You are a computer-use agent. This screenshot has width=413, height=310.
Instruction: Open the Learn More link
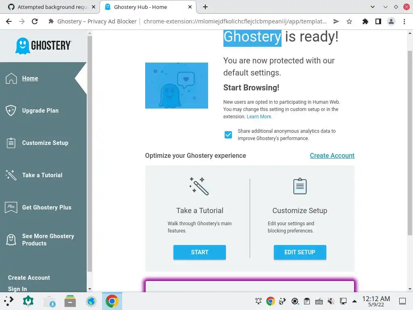click(259, 117)
